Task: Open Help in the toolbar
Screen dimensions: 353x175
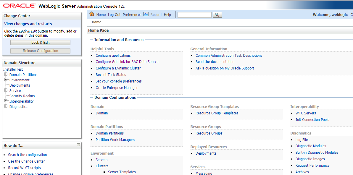Action: coord(167,14)
